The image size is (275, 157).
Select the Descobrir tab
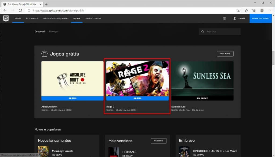(40, 32)
